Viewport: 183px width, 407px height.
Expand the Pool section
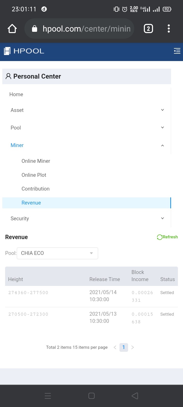162,127
